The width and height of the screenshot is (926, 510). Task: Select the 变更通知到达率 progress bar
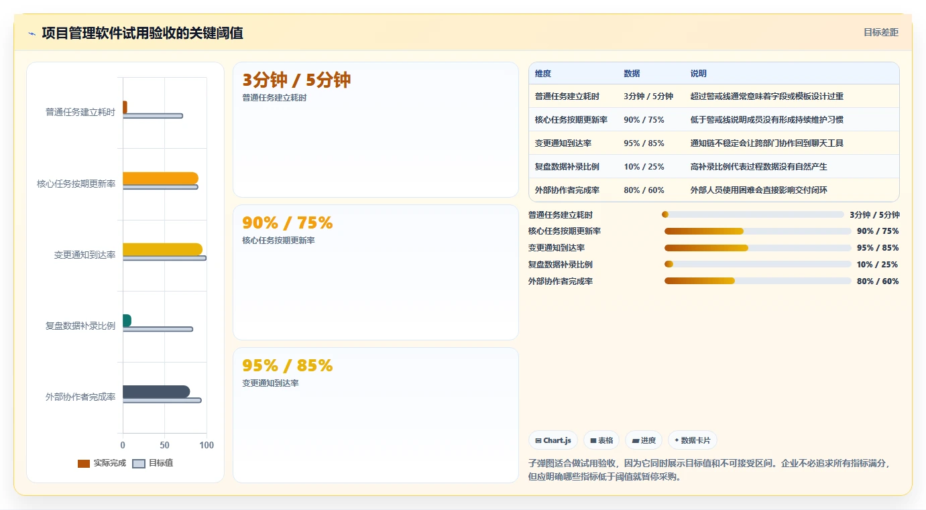coord(758,248)
